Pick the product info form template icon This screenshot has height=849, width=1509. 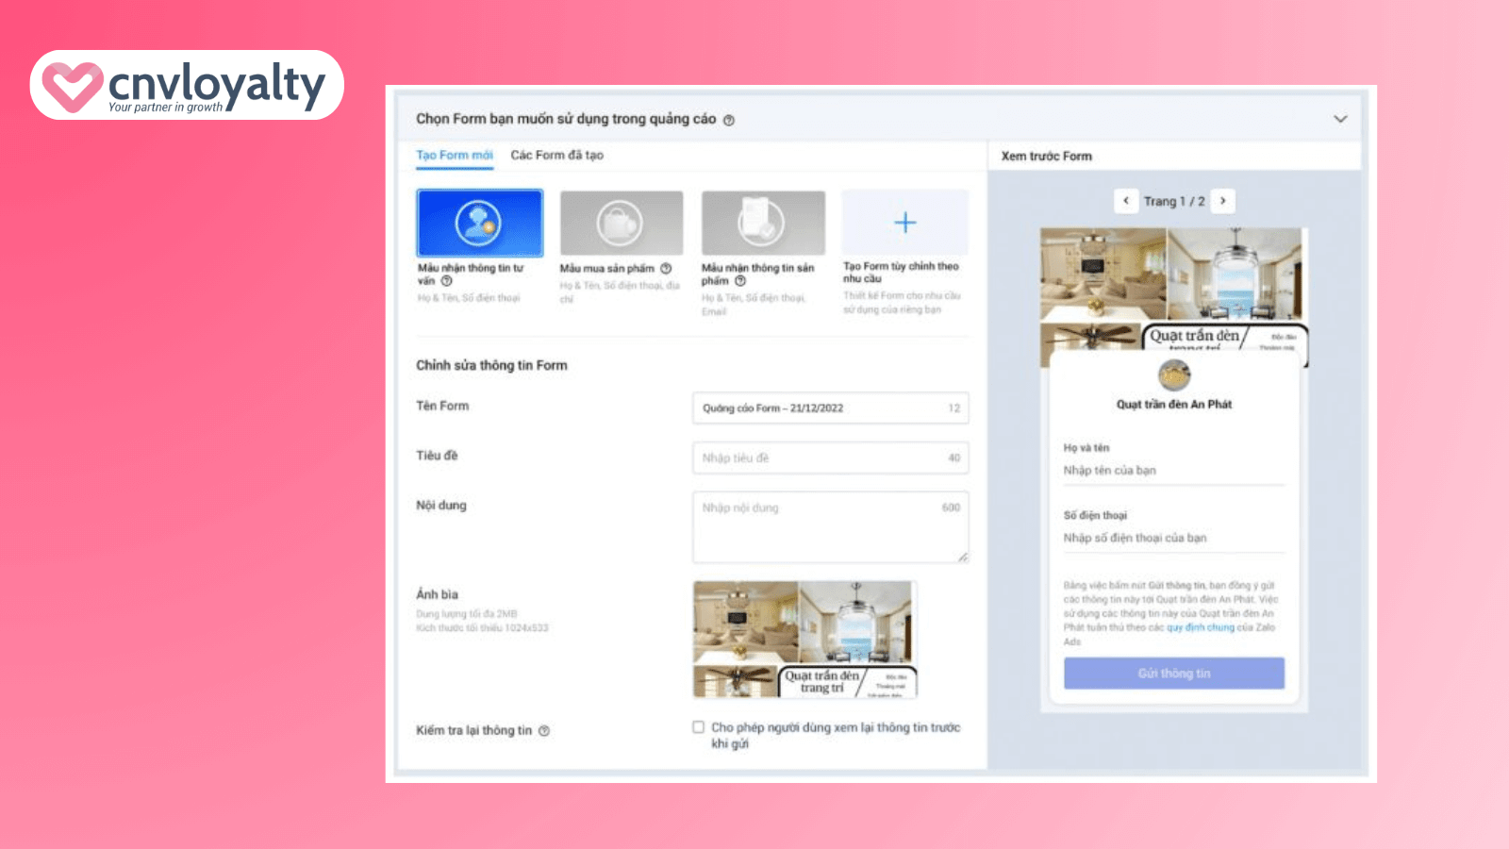(762, 223)
